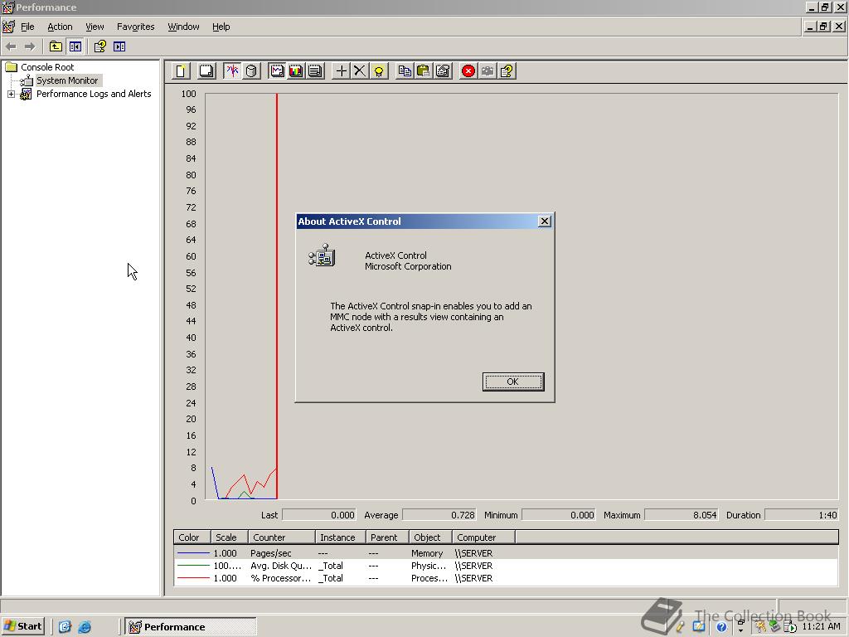Viewport: 849px width, 637px height.
Task: Click the System Monitor Help icon
Action: coord(507,71)
